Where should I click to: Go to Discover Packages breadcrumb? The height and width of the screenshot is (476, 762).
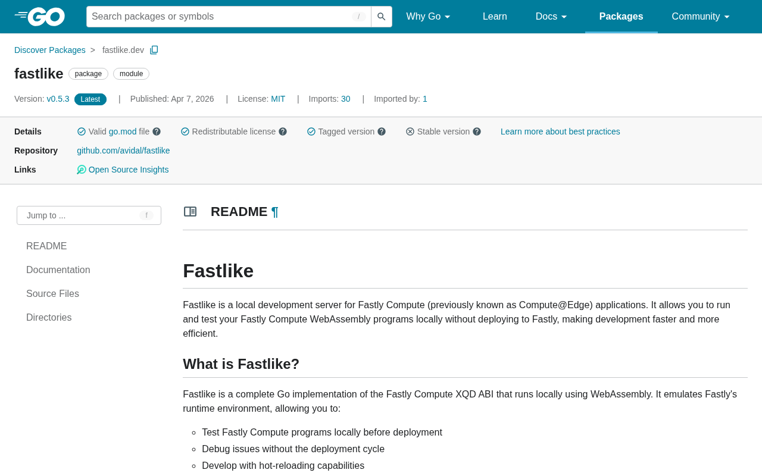click(x=50, y=50)
